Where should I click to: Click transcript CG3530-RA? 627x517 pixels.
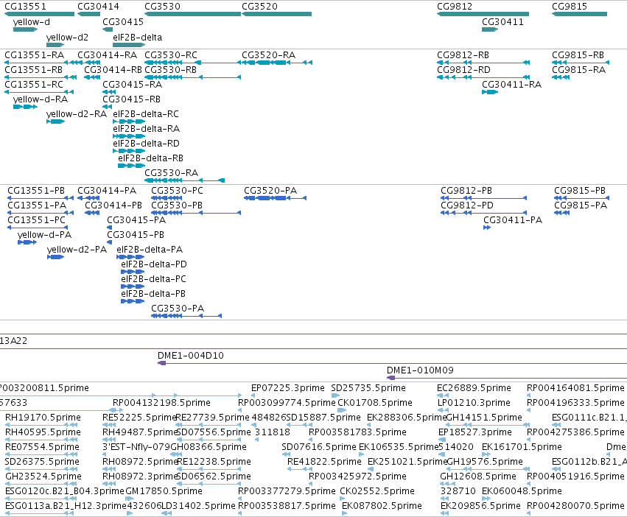(x=185, y=180)
